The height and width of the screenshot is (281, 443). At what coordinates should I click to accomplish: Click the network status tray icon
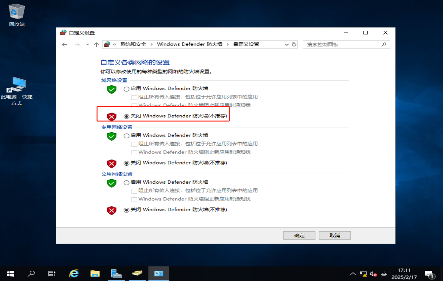(363, 274)
